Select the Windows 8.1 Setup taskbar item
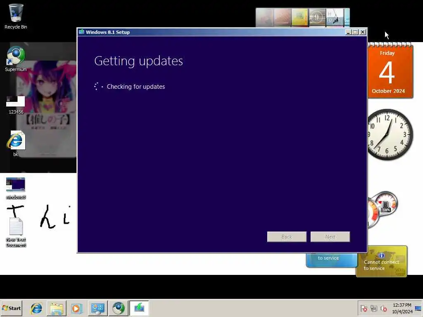Image resolution: width=423 pixels, height=317 pixels. pyautogui.click(x=139, y=308)
